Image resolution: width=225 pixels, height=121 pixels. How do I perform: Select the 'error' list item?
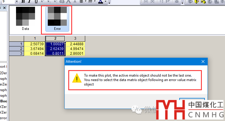tap(4, 118)
